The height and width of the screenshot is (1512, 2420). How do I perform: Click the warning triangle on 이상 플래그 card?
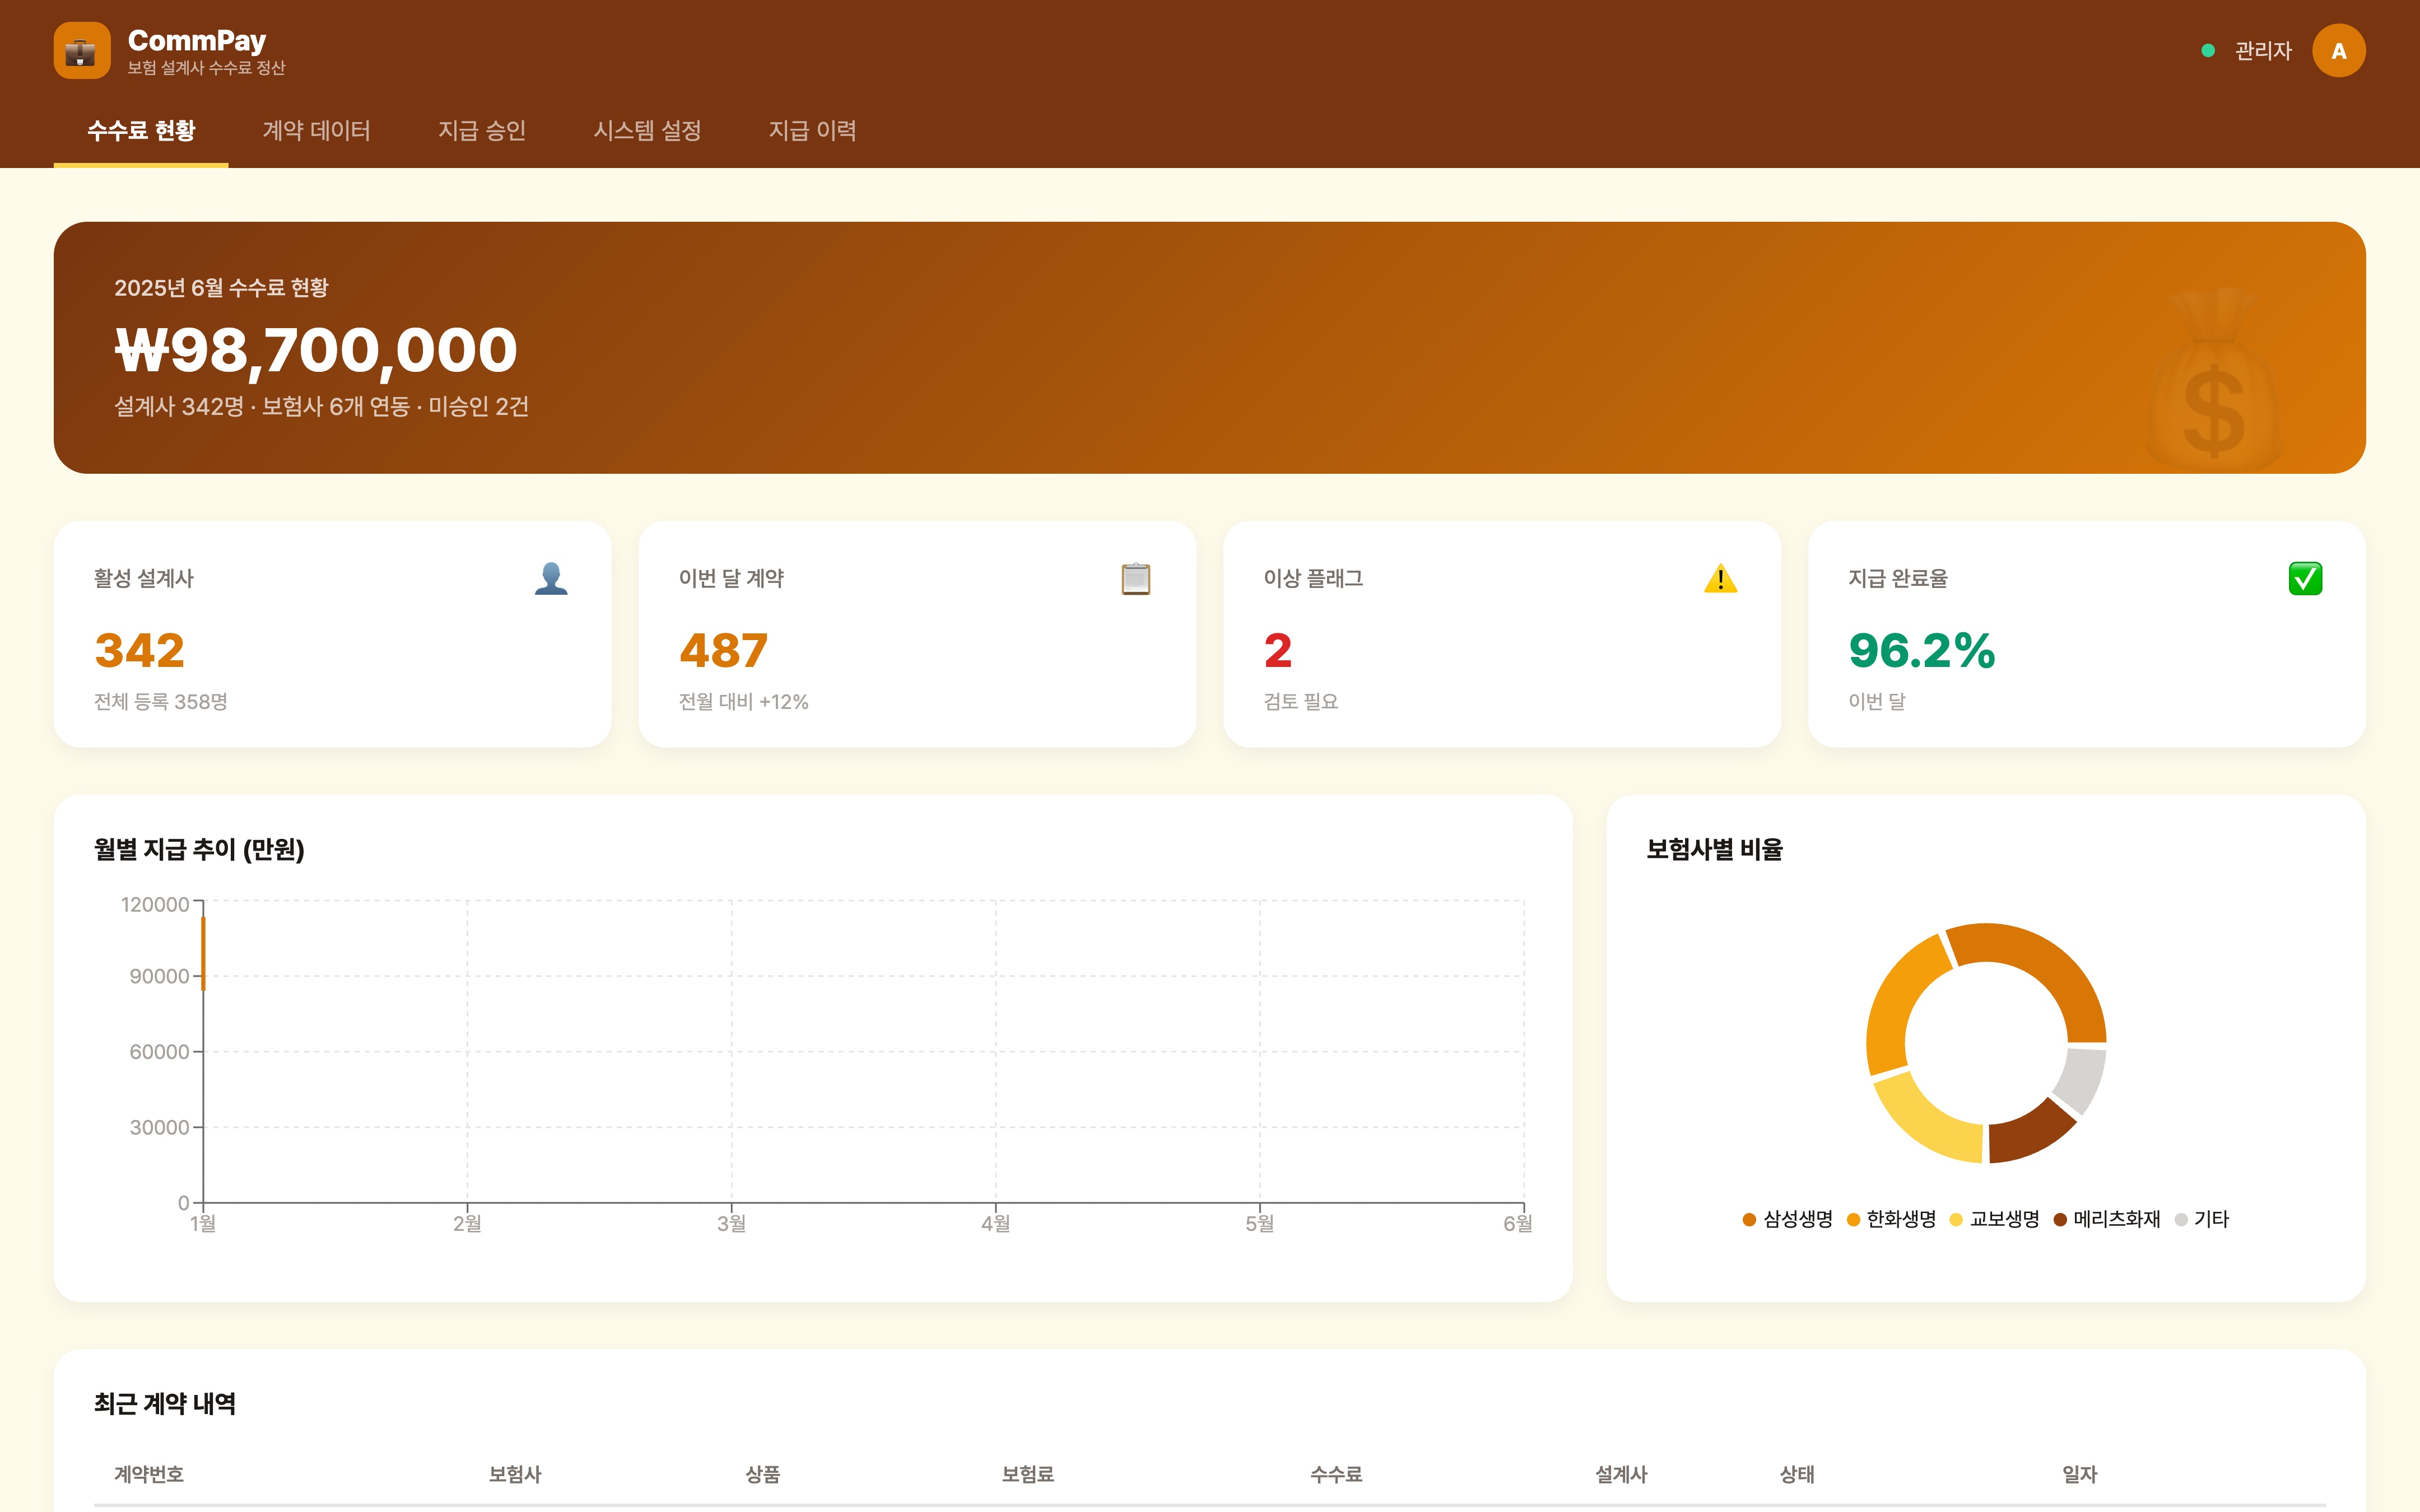click(1720, 578)
